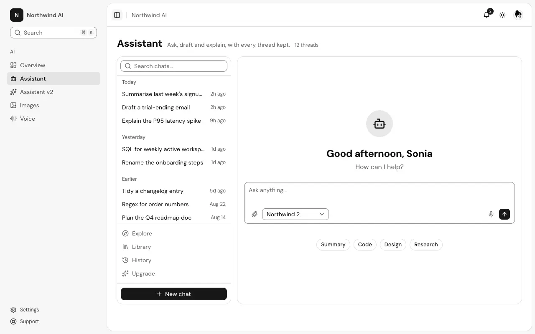Open thread "Rename the onboarding steps"
Screen dimensions: 535x334
(x=174, y=162)
